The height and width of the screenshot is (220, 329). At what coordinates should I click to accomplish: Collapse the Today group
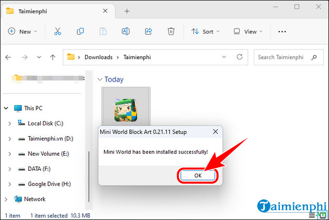coord(100,79)
